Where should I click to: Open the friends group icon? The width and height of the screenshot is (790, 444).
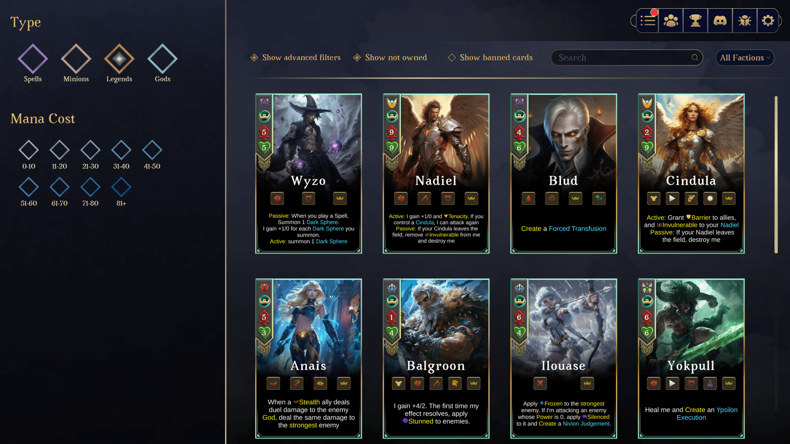671,21
